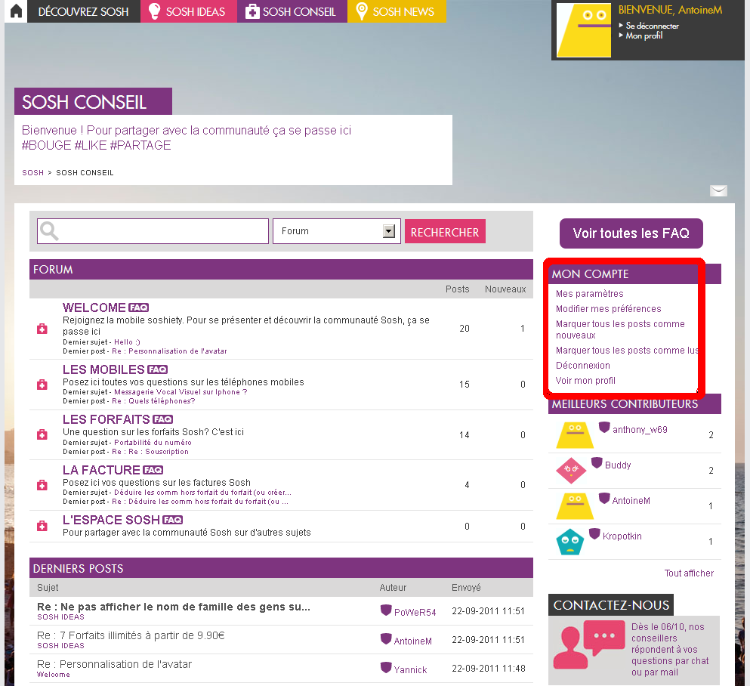Expand the Forum search scope dropdown

(x=389, y=231)
